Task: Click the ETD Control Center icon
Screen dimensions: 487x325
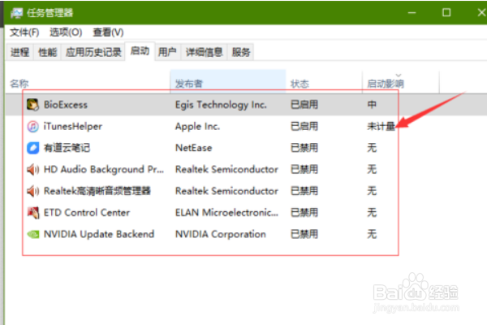Action: pyautogui.click(x=32, y=213)
